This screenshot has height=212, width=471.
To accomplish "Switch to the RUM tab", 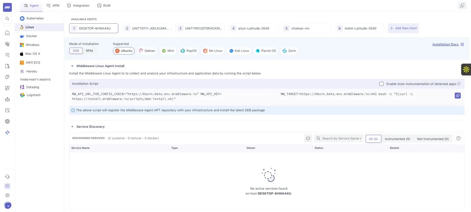I will [x=104, y=6].
